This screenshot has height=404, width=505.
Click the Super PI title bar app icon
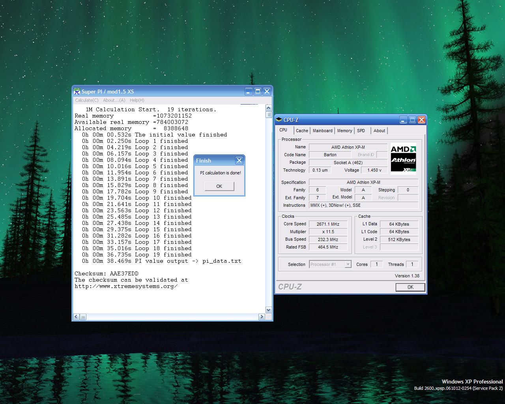coord(77,91)
